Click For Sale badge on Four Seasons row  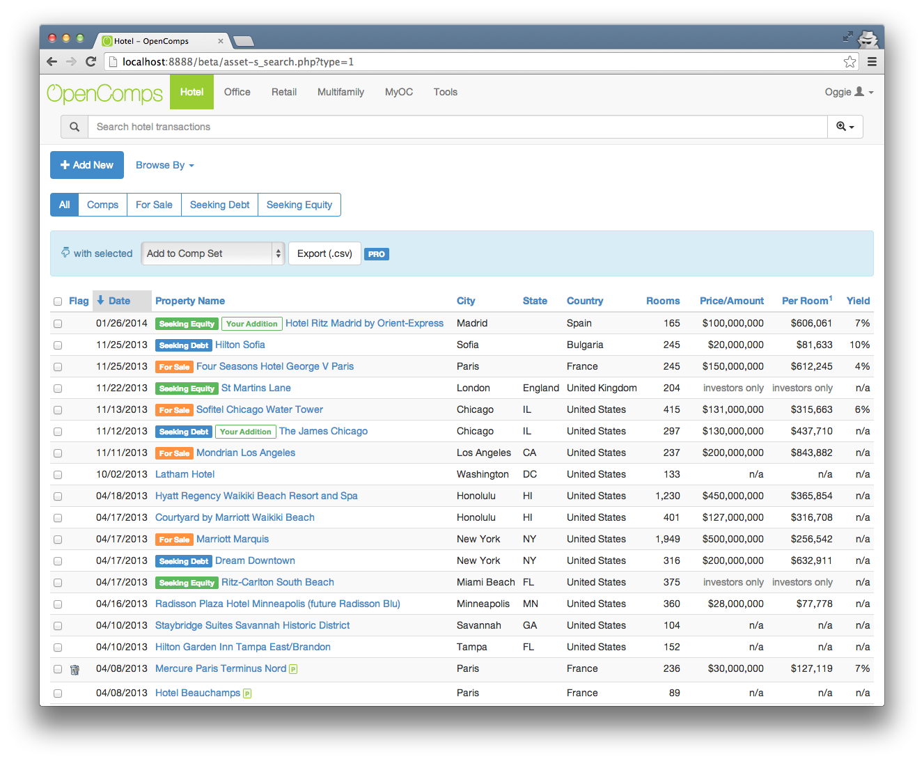pyautogui.click(x=174, y=367)
